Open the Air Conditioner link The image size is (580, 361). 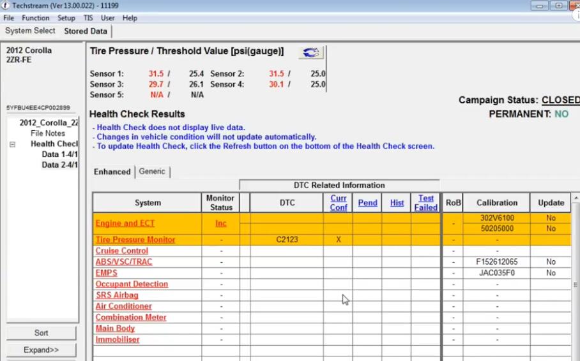(123, 306)
